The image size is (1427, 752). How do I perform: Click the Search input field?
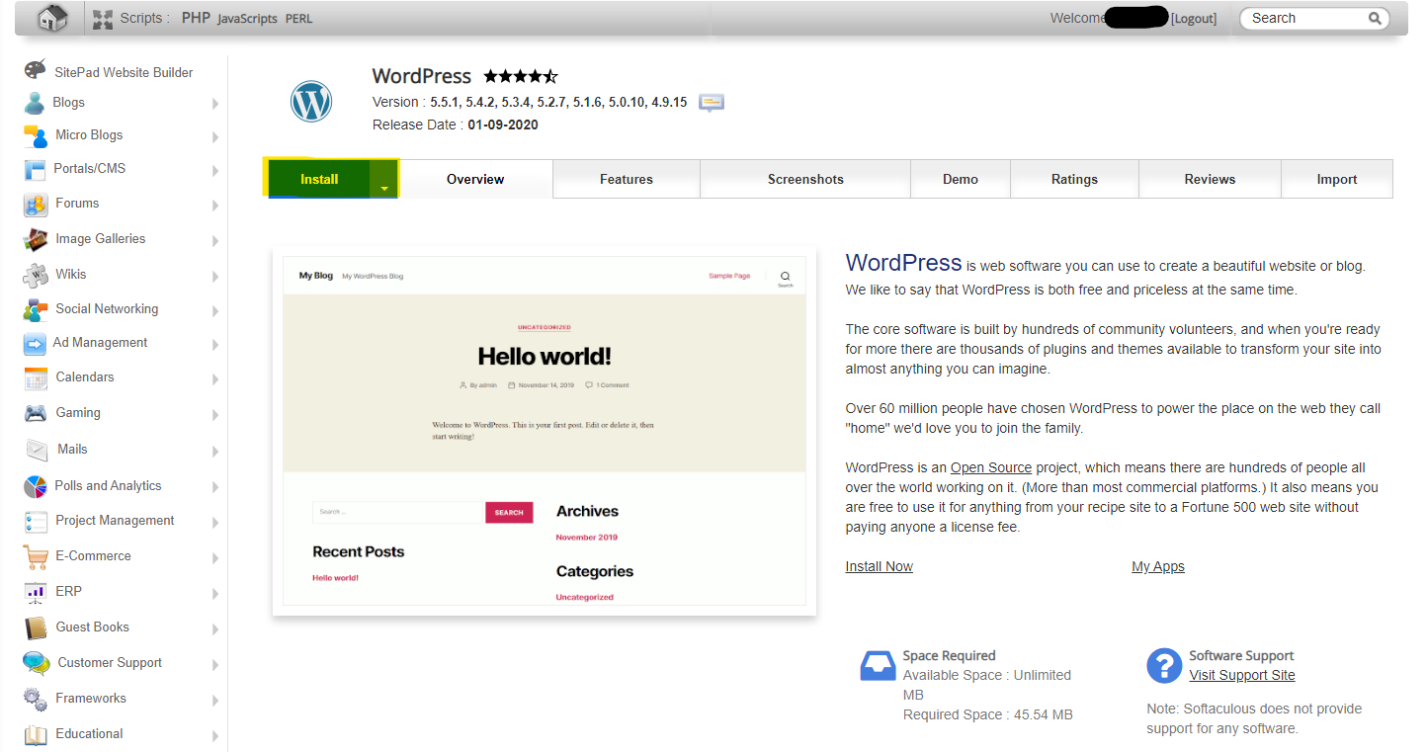tap(1304, 18)
